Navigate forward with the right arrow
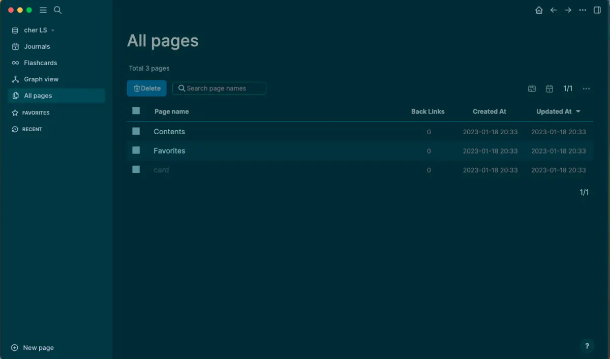The height and width of the screenshot is (359, 610). point(568,10)
